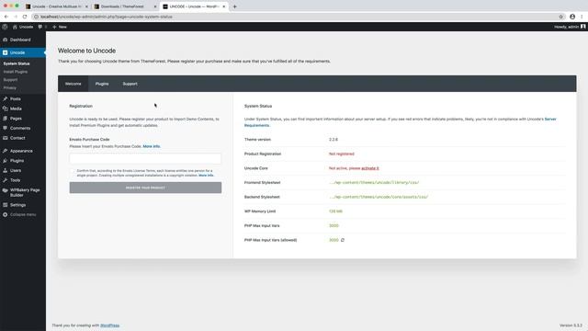Click the PHP Max Input Vars 3000 value
This screenshot has height=331, width=588.
click(x=334, y=226)
